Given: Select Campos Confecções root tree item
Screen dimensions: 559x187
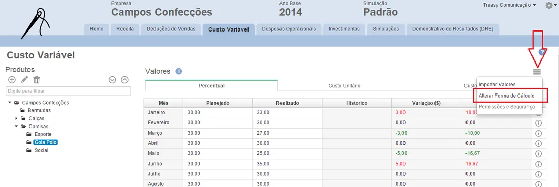Looking at the screenshot, I should 45,103.
